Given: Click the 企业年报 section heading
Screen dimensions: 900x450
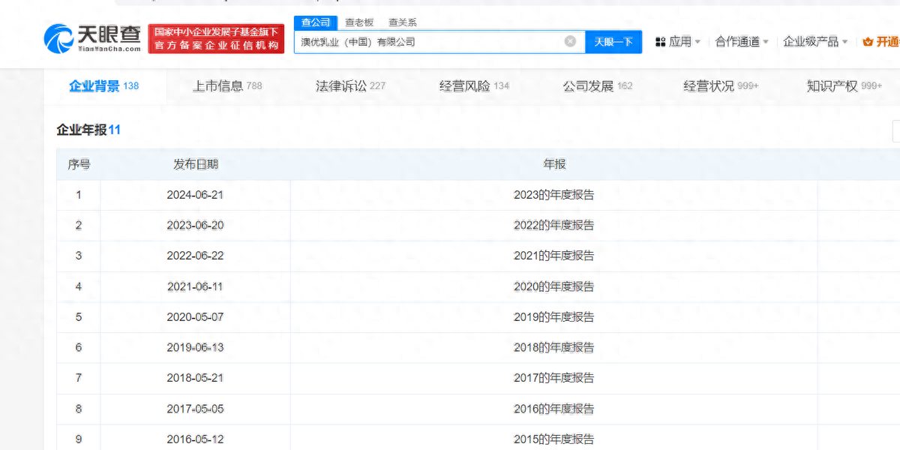Looking at the screenshot, I should tap(88, 130).
